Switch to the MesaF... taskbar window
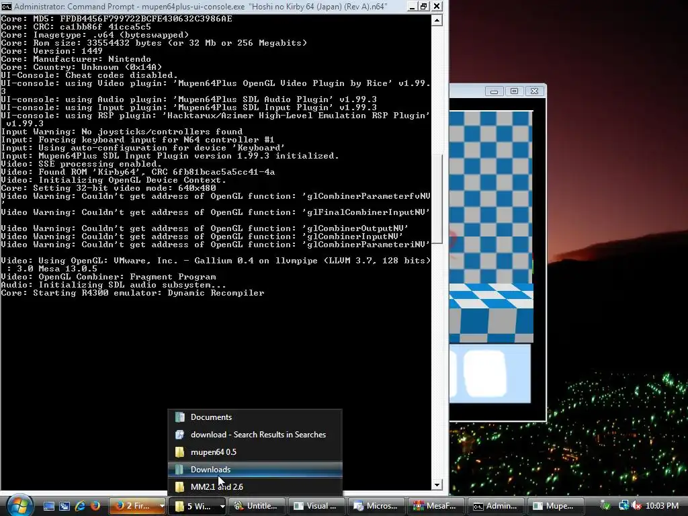The image size is (688, 516). tap(436, 506)
